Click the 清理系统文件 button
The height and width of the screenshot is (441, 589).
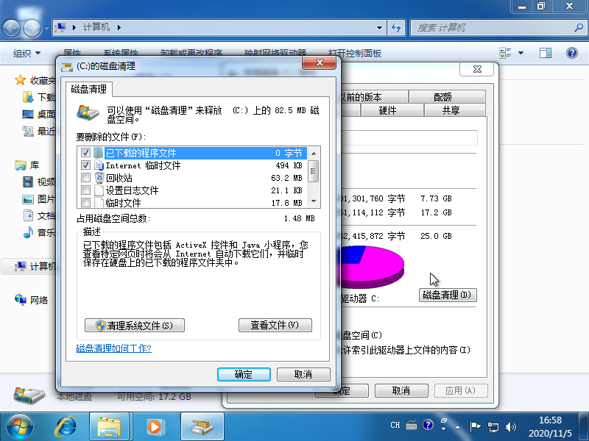pos(134,325)
